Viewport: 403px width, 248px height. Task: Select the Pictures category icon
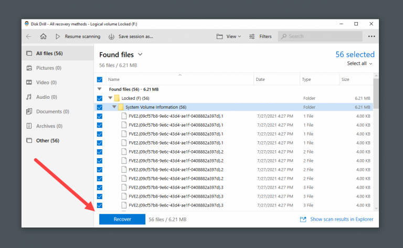tap(30, 68)
